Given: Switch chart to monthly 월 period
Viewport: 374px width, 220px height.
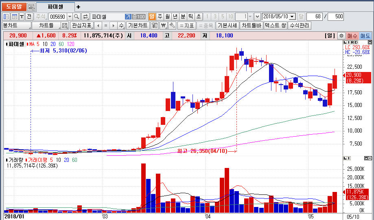Looking at the screenshot, I should (x=167, y=17).
